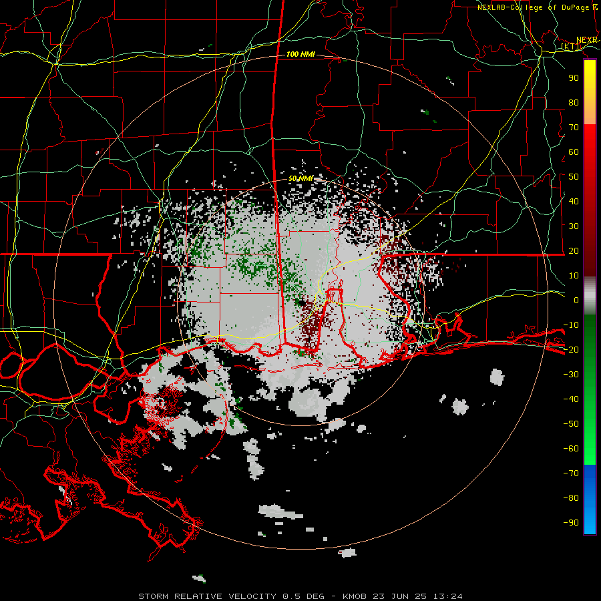The image size is (601, 601).
Task: Click the -40 value on the velocity scale
Action: (571, 399)
